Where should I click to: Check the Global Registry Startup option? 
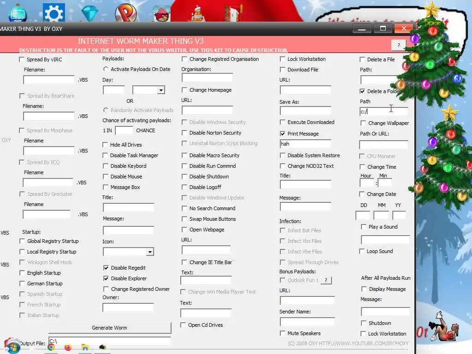click(22, 241)
